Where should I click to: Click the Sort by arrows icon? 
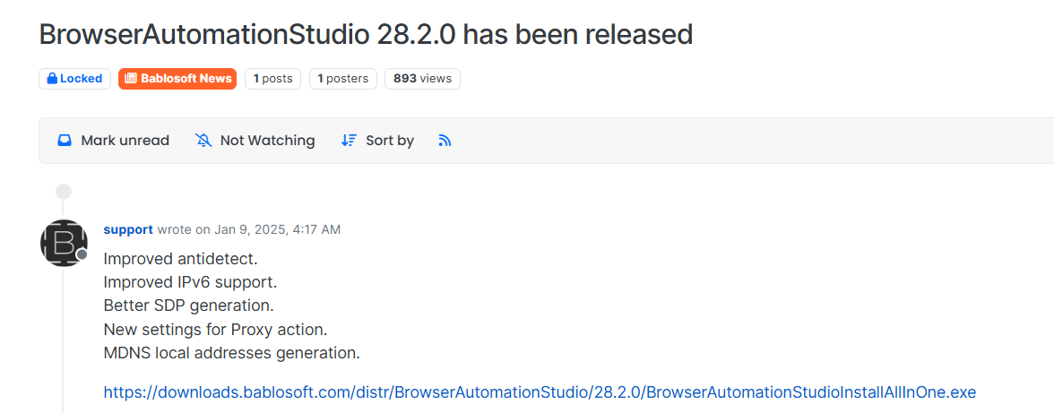click(349, 141)
